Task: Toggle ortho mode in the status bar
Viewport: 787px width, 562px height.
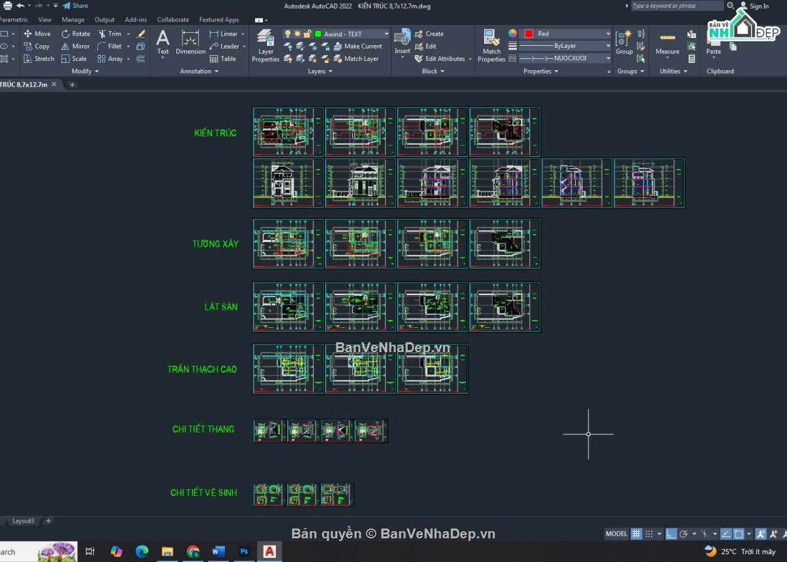Action: click(671, 533)
